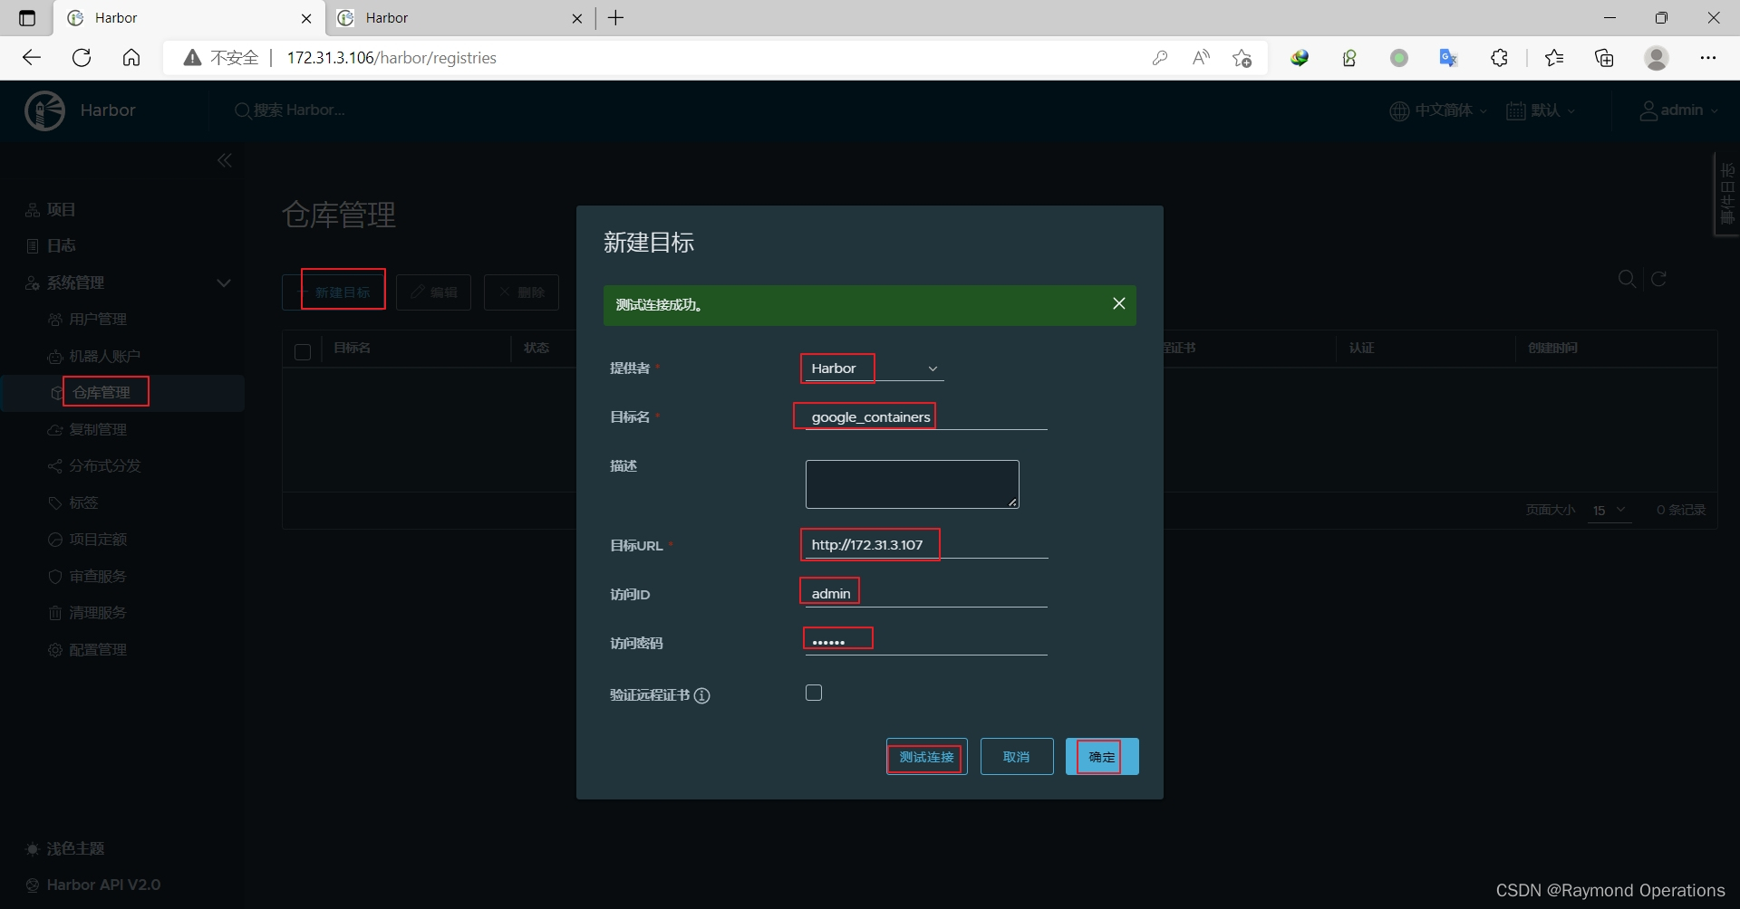Close the first Harbor browser tab

pos(306,18)
